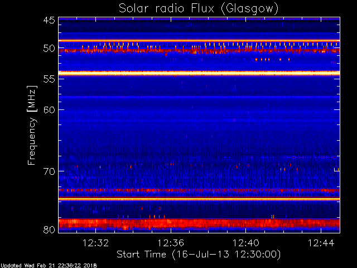The height and width of the screenshot is (268, 357).
Task: Select the 'Start Time (16-Jul-13 12:30:00)' label
Action: coord(199,255)
